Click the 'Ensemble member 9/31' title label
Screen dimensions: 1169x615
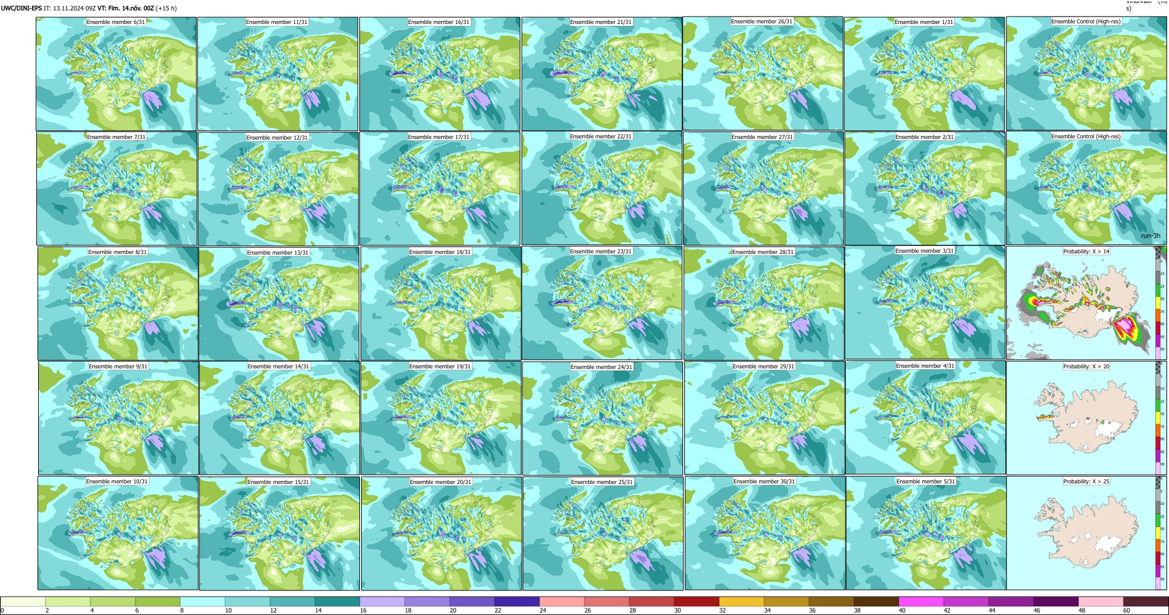pyautogui.click(x=118, y=367)
